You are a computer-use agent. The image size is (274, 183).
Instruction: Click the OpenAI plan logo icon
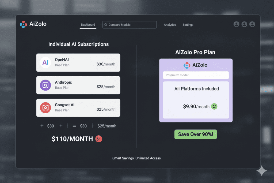coord(45,62)
